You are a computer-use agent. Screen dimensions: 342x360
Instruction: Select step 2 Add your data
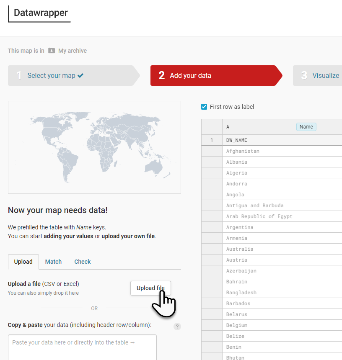tap(216, 75)
